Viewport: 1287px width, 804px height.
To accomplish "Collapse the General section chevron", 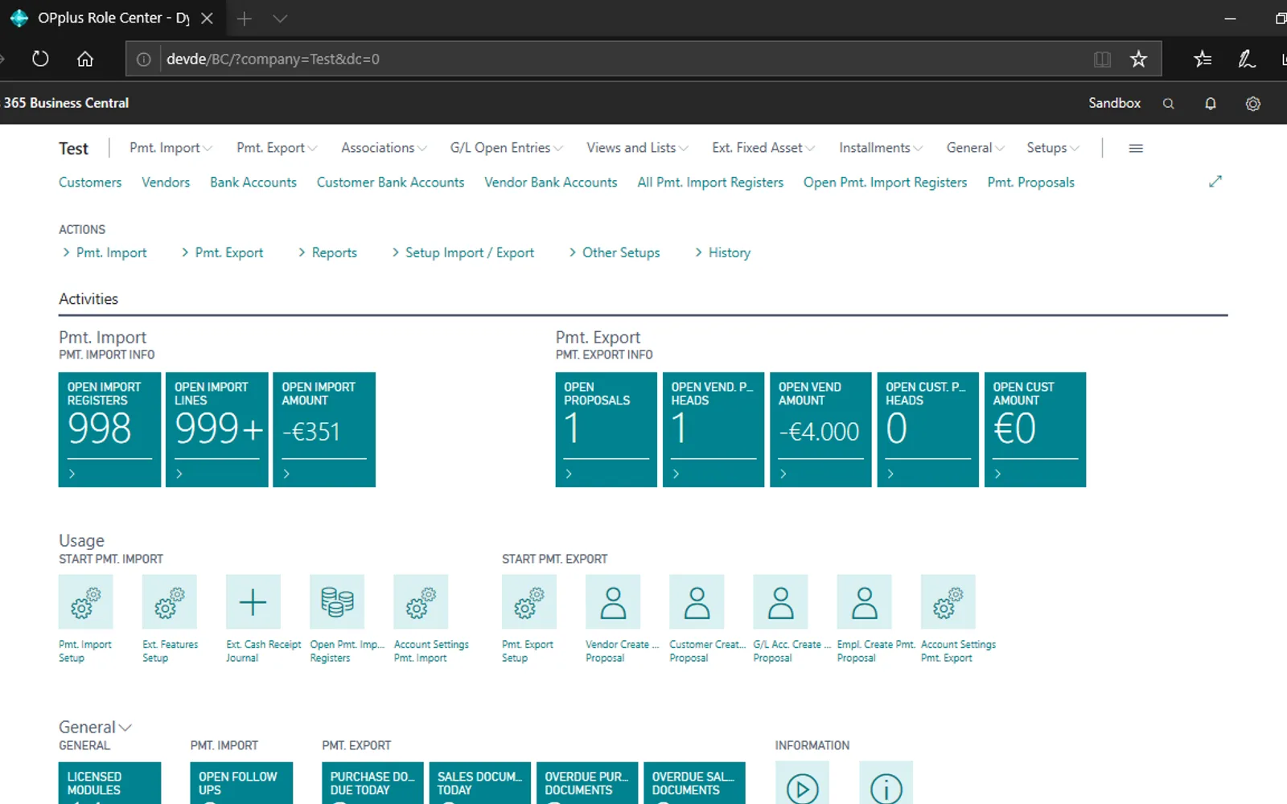I will (125, 728).
